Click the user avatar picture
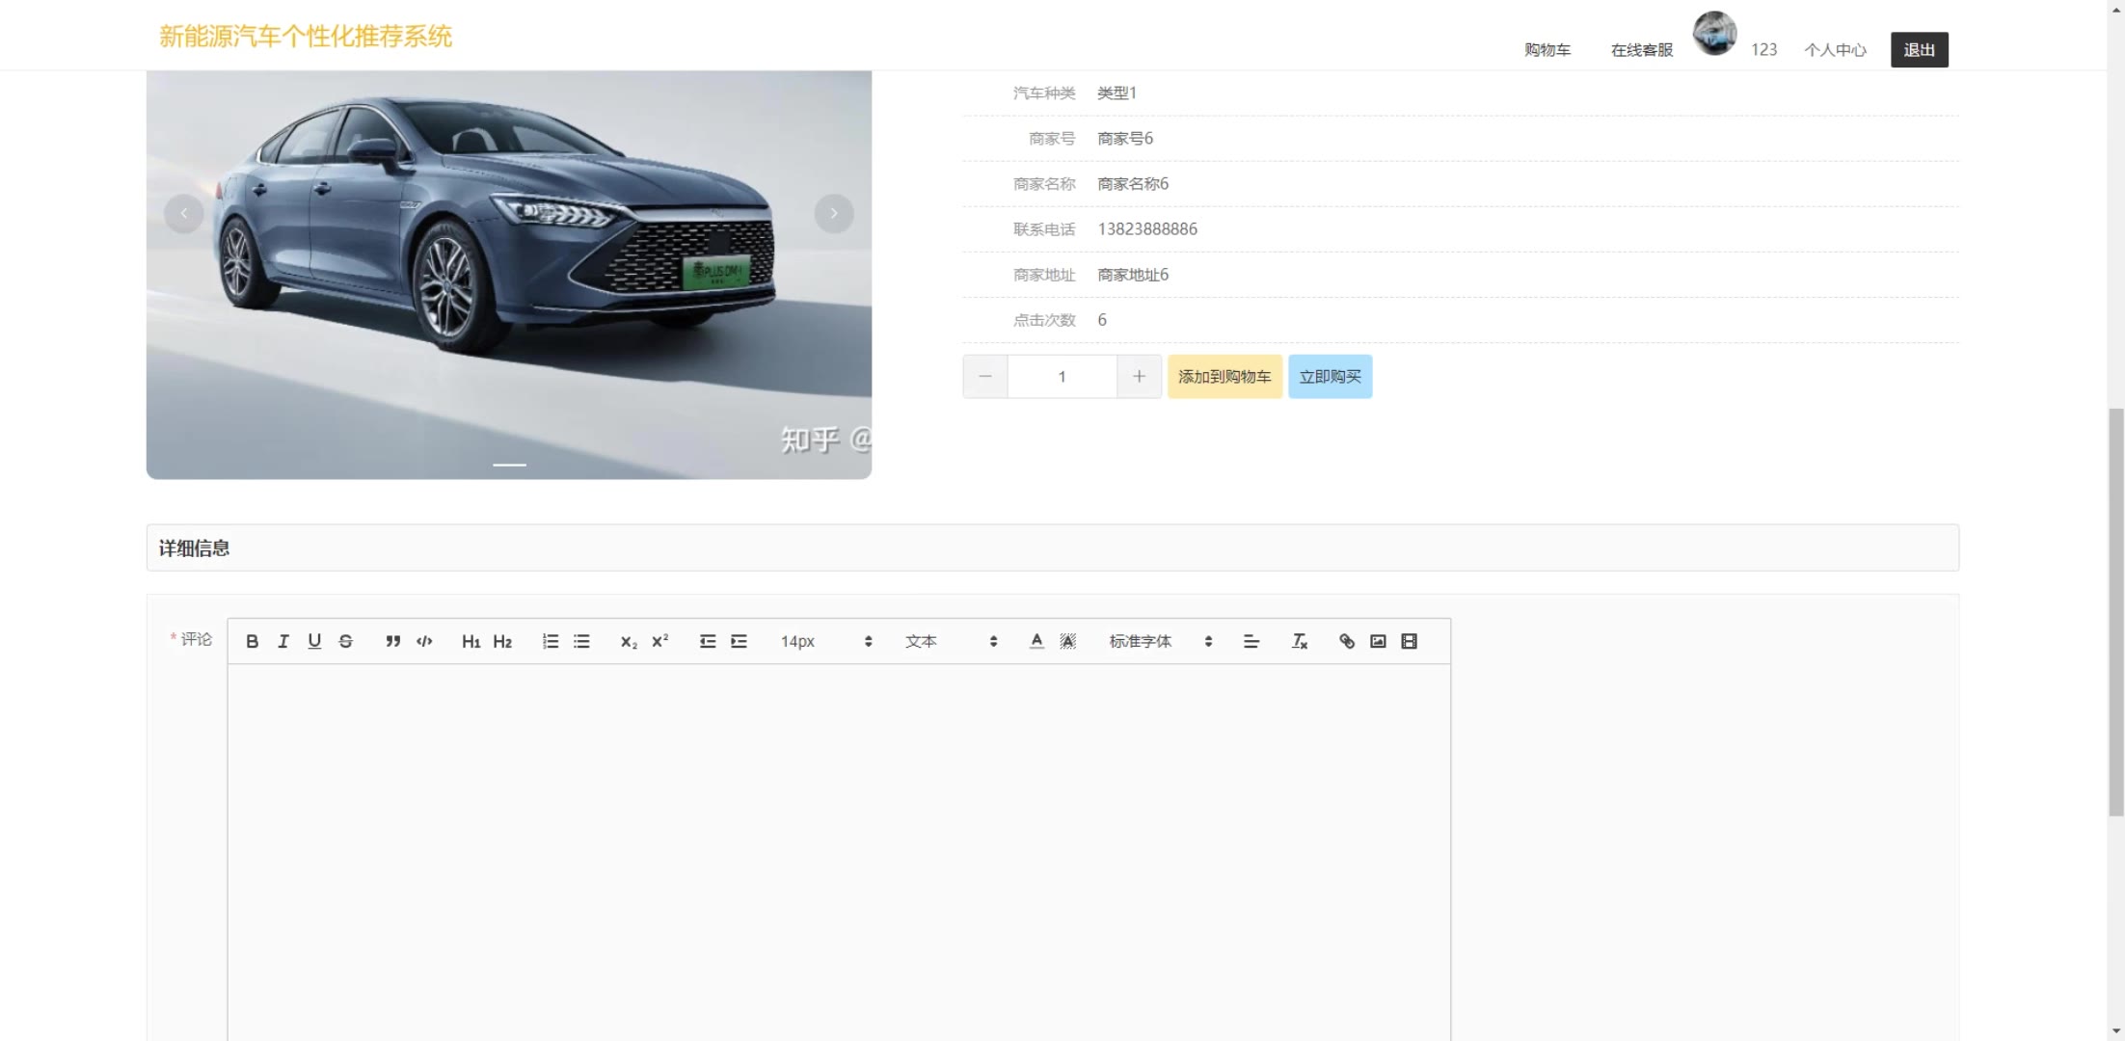This screenshot has width=2125, height=1041. 1714,34
